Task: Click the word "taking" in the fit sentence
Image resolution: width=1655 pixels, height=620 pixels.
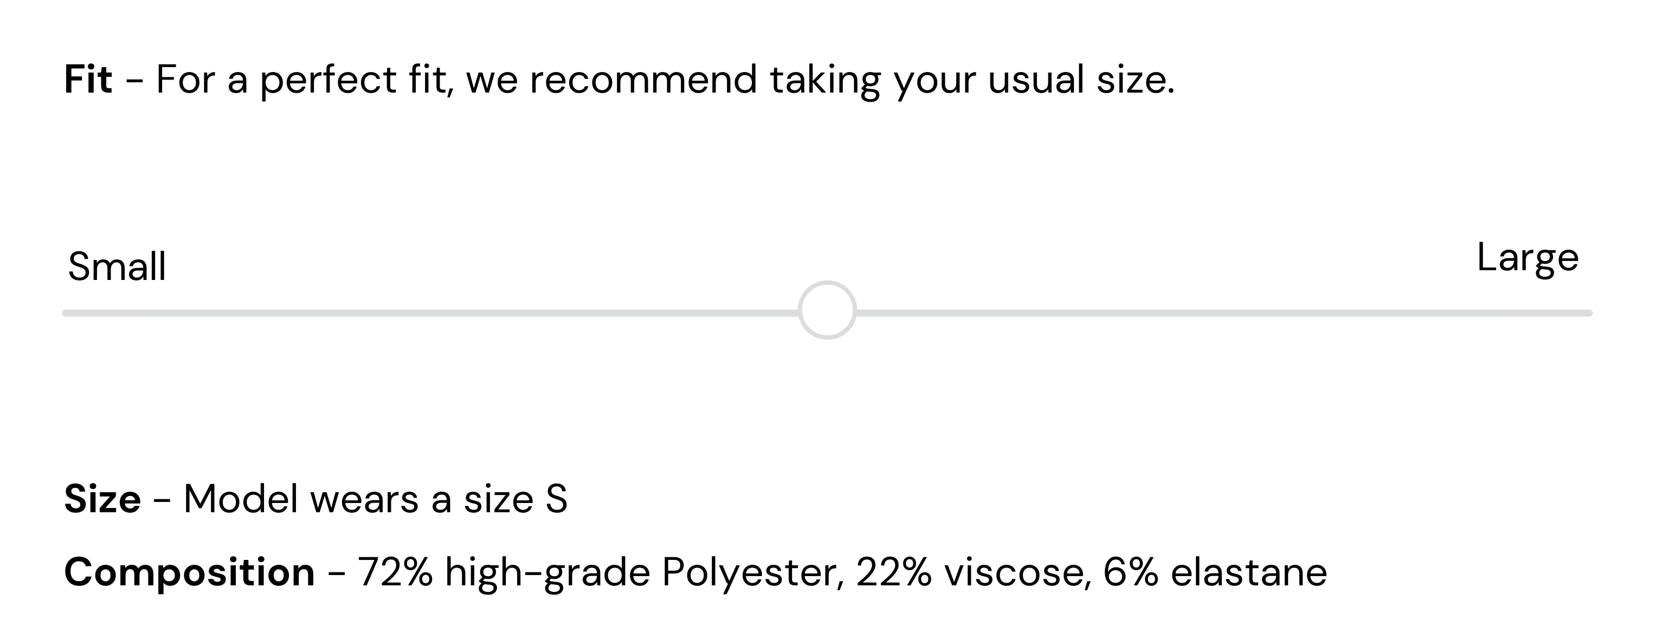Action: click(825, 80)
